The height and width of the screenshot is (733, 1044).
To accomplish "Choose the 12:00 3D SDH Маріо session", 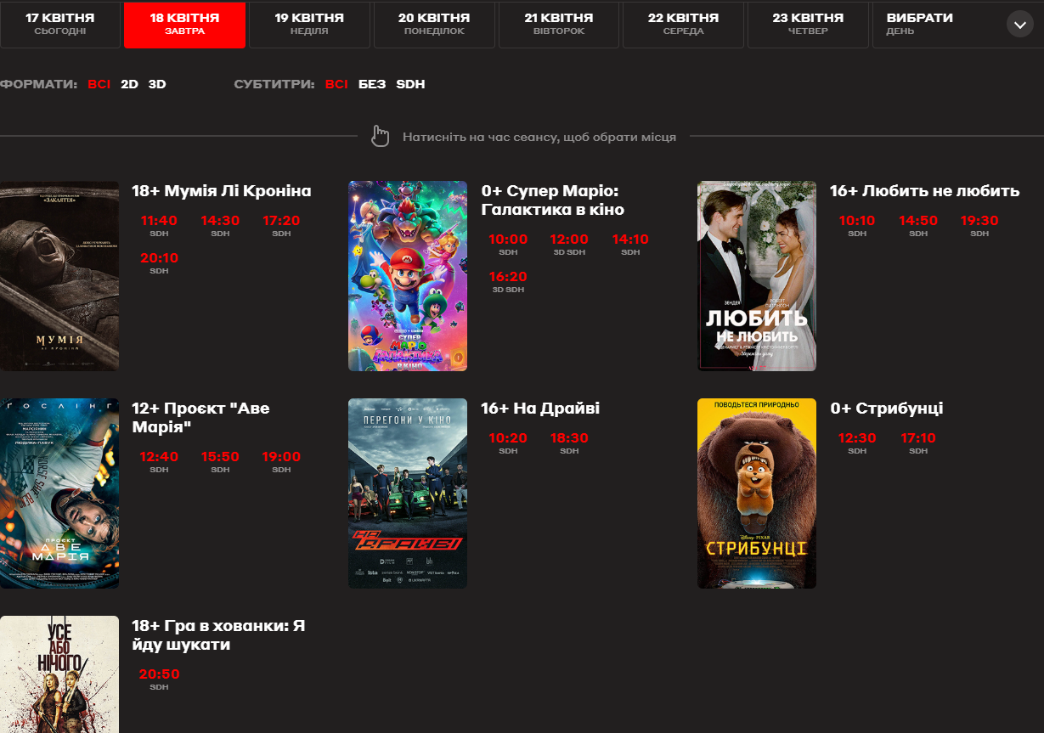I will (569, 240).
